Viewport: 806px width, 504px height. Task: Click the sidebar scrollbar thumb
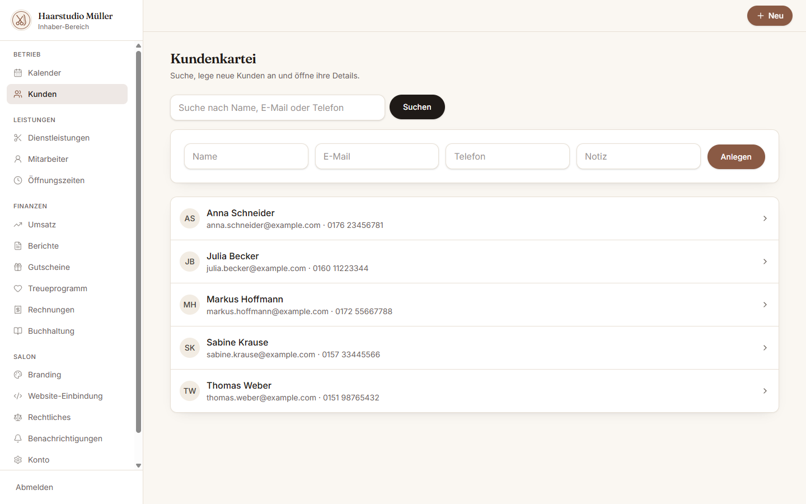(x=138, y=242)
